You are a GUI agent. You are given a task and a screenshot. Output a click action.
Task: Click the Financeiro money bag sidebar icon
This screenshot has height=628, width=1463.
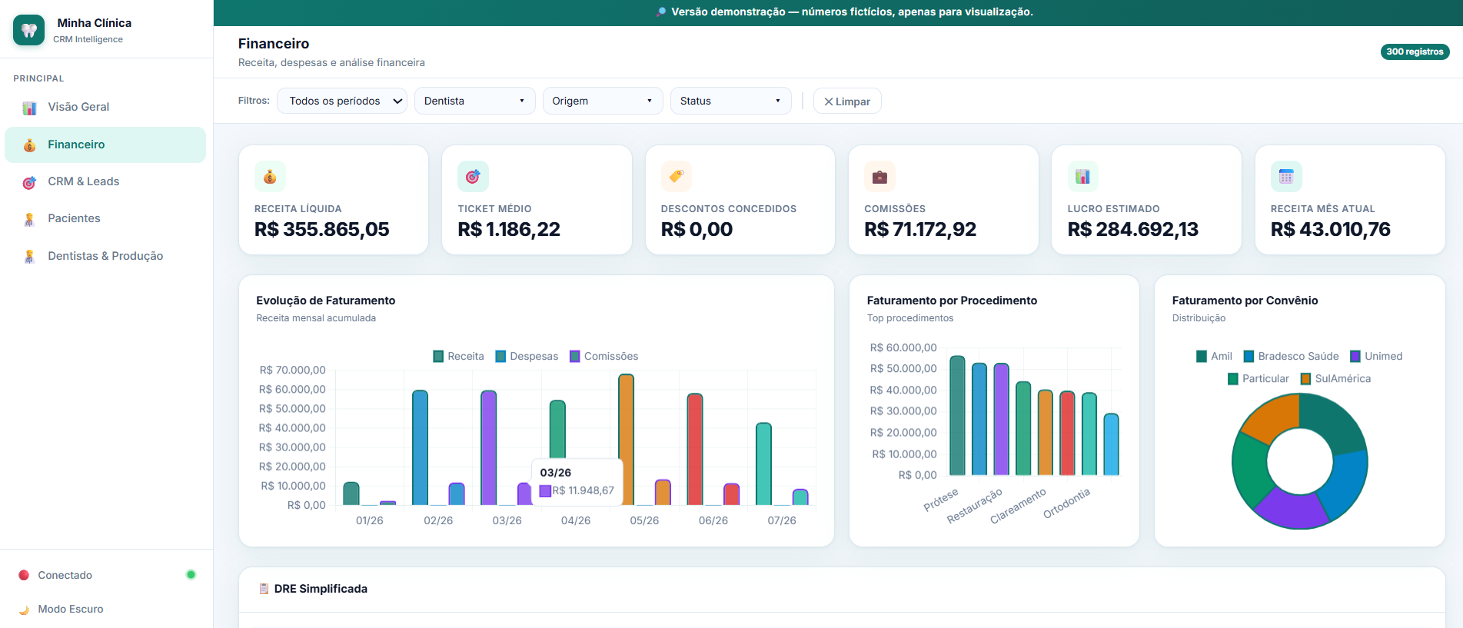(29, 145)
